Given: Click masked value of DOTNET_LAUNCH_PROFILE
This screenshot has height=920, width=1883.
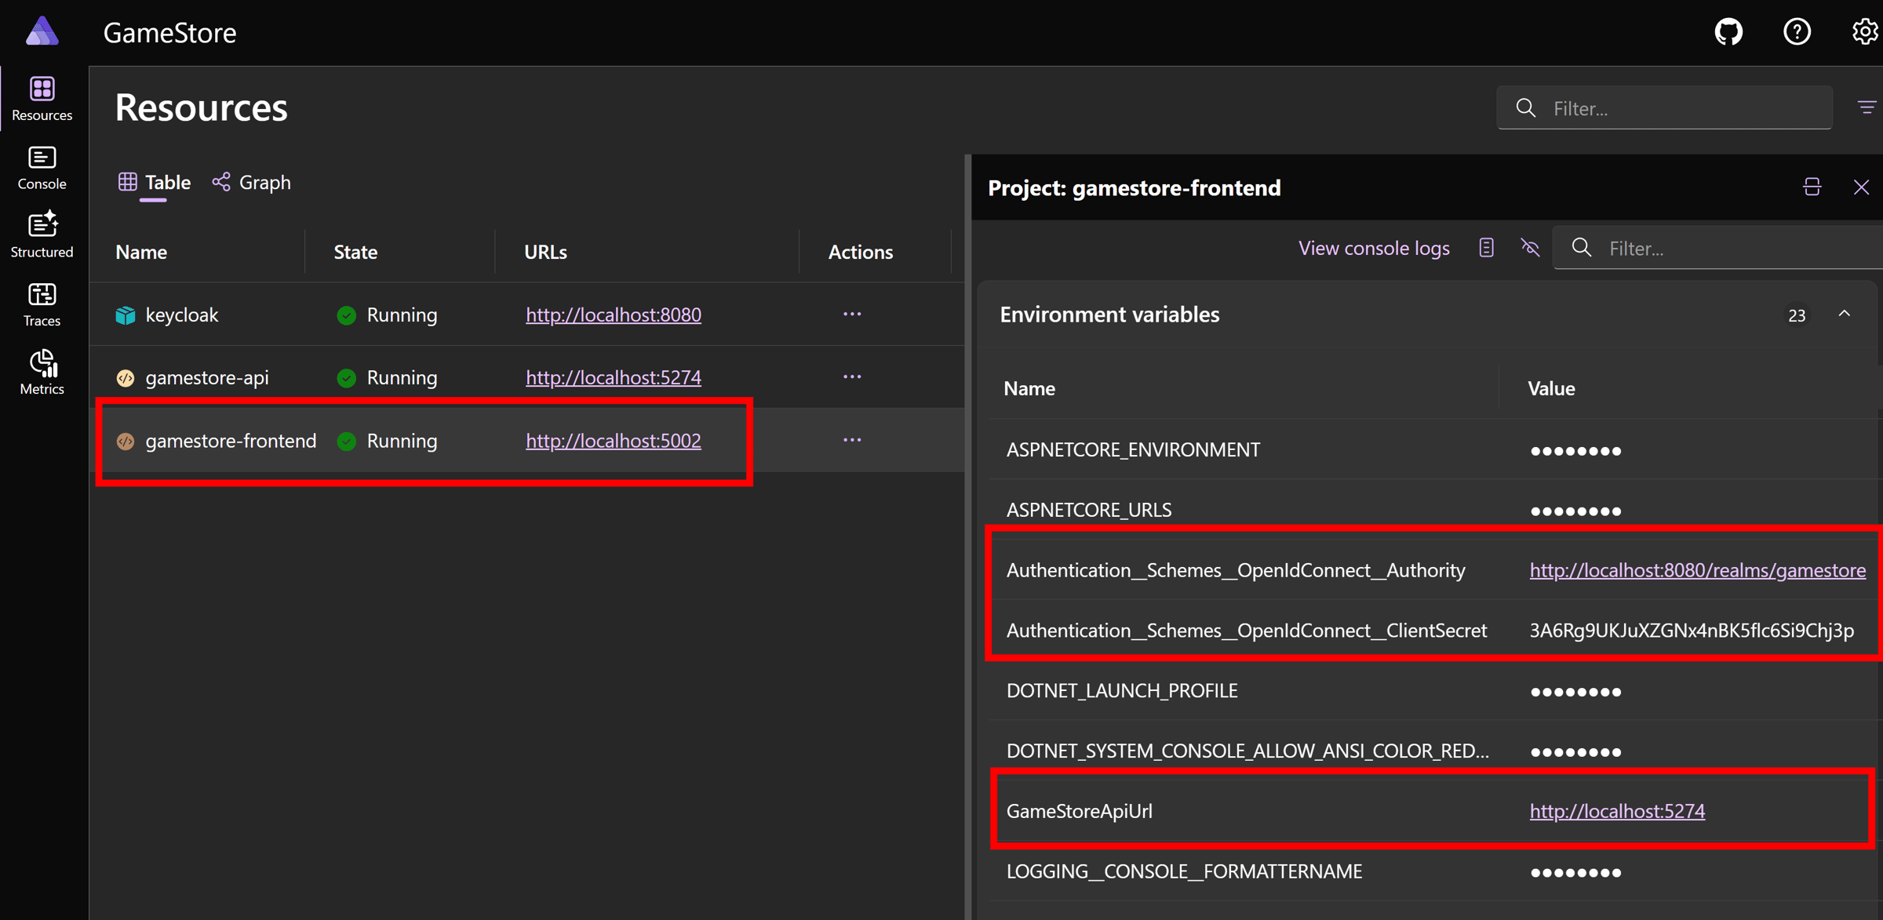Looking at the screenshot, I should [1575, 692].
